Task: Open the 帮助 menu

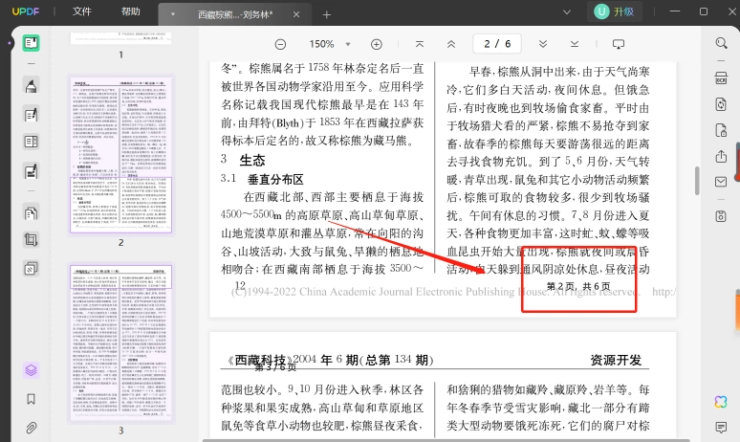Action: pyautogui.click(x=131, y=11)
